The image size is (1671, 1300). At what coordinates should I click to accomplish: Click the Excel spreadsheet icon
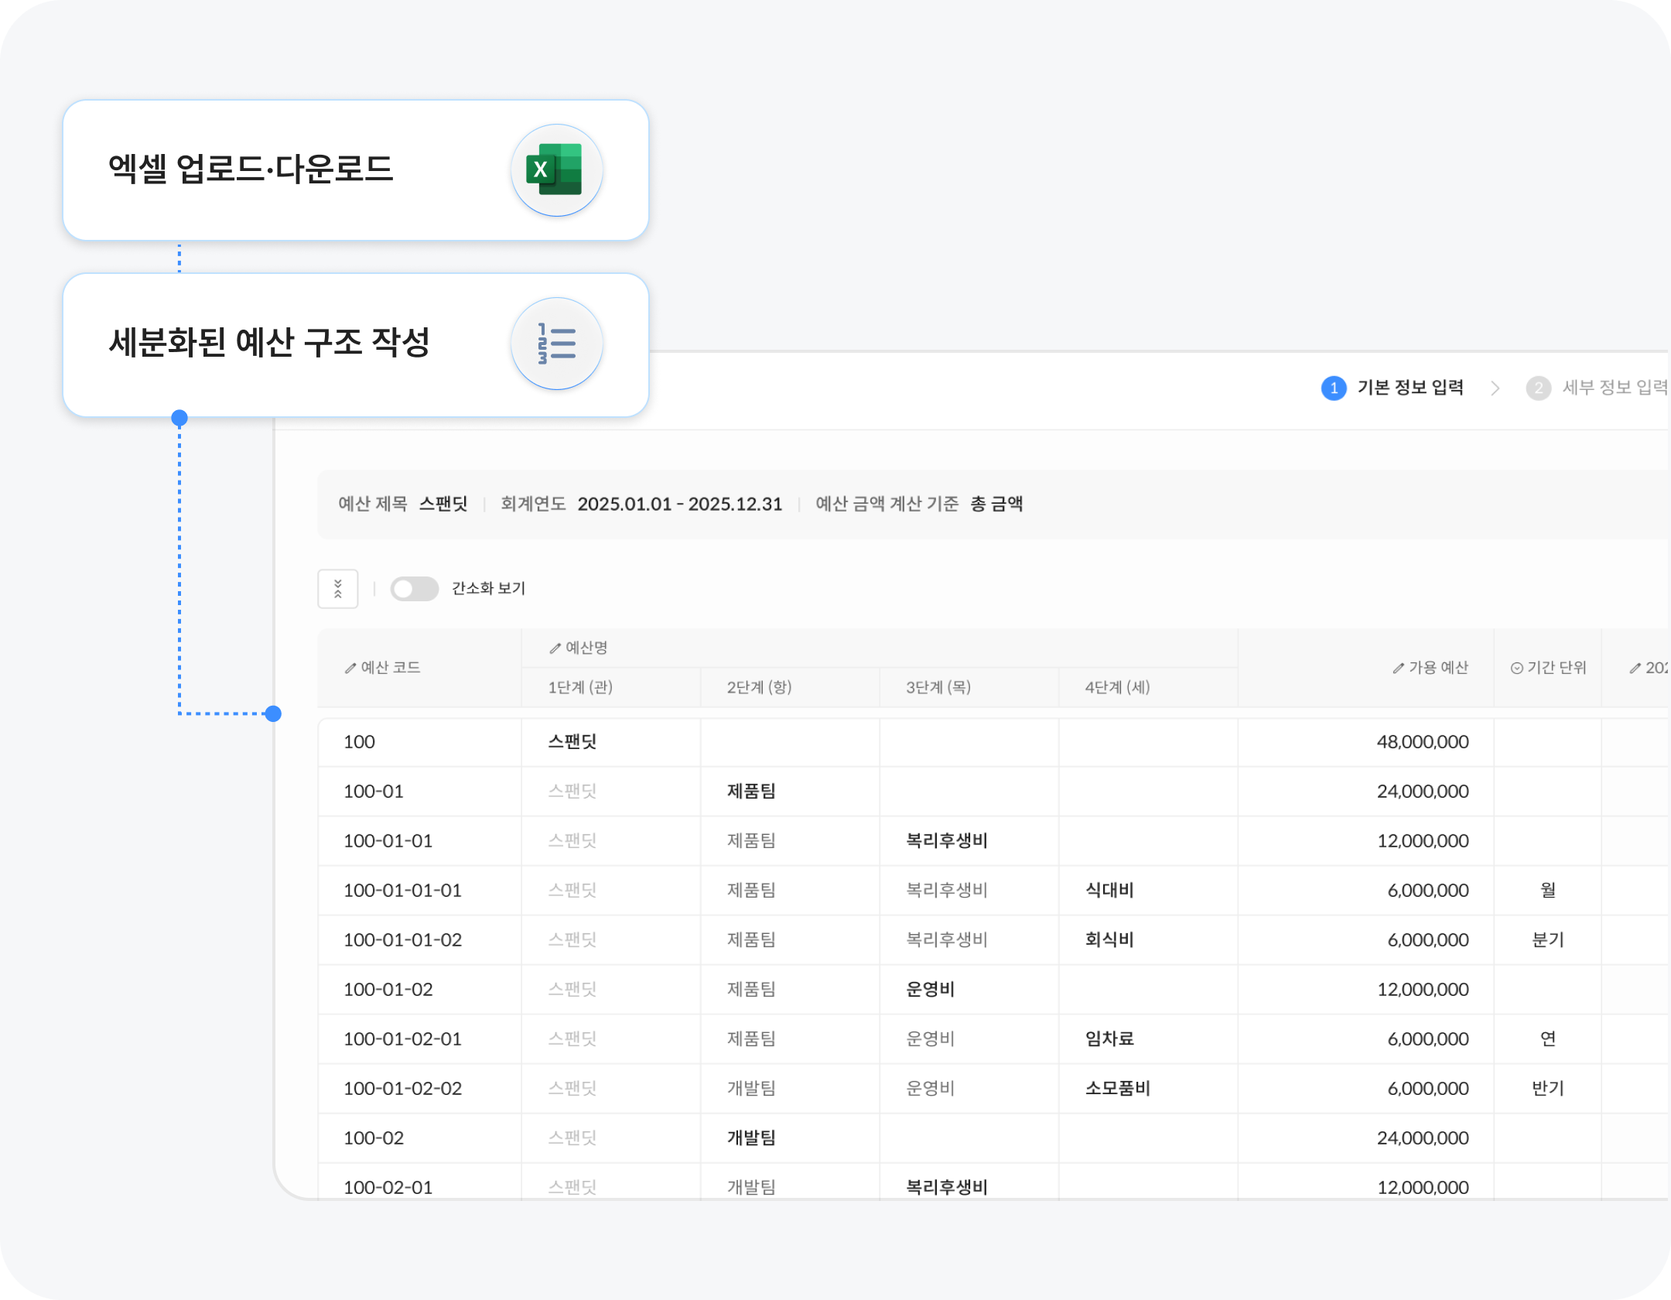click(x=555, y=170)
